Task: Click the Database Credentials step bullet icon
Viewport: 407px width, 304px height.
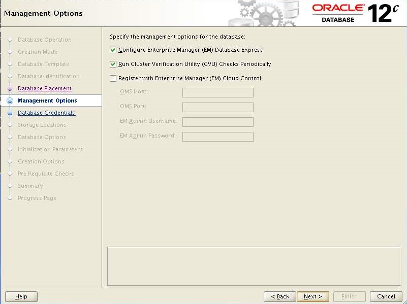Action: pyautogui.click(x=10, y=113)
